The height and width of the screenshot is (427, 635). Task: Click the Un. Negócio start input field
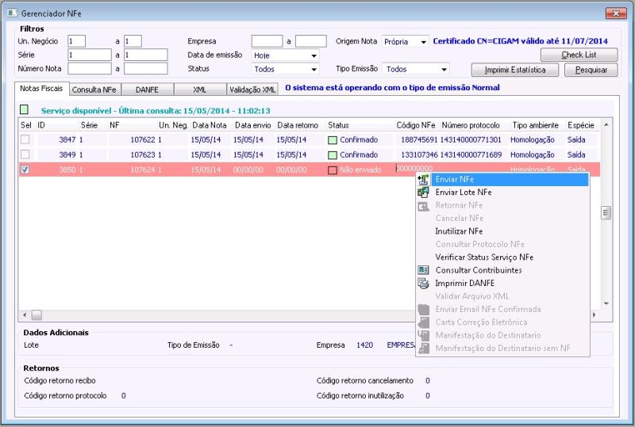pyautogui.click(x=76, y=41)
